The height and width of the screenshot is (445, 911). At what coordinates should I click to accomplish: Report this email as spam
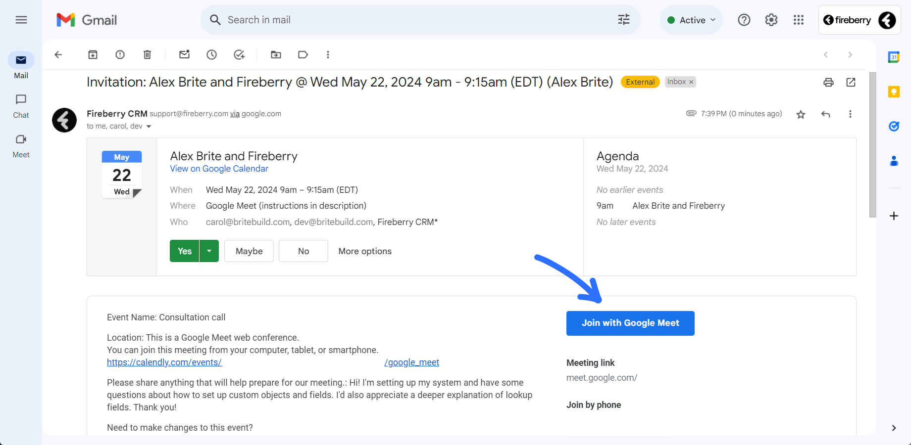[x=120, y=54]
